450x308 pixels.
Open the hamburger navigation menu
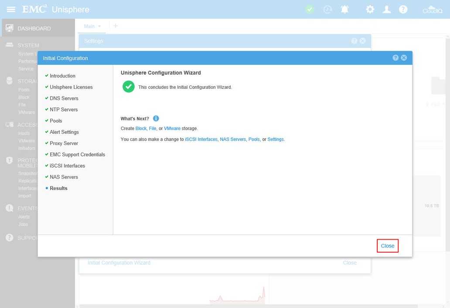(x=11, y=10)
